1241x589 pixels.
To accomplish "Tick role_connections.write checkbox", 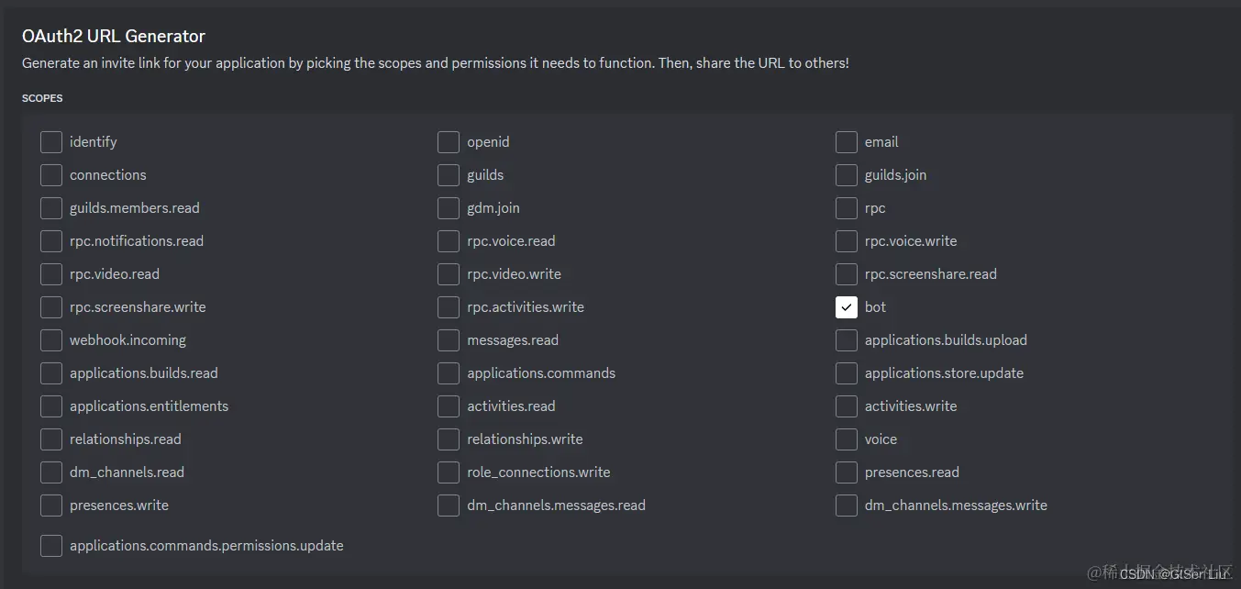I will point(449,472).
